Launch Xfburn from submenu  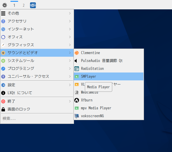tap(109, 100)
